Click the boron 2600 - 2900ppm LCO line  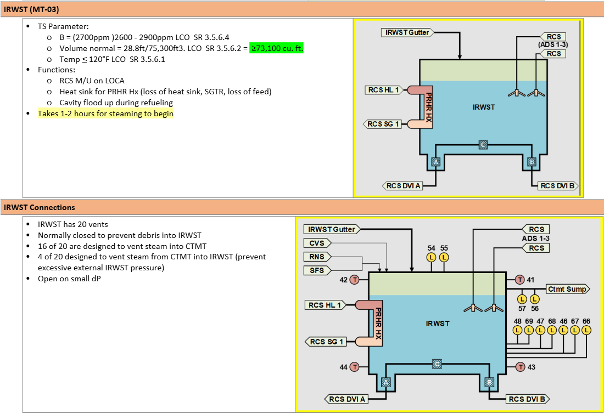pos(144,37)
